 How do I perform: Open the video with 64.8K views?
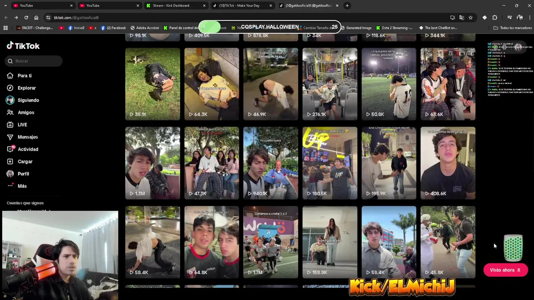point(212,242)
